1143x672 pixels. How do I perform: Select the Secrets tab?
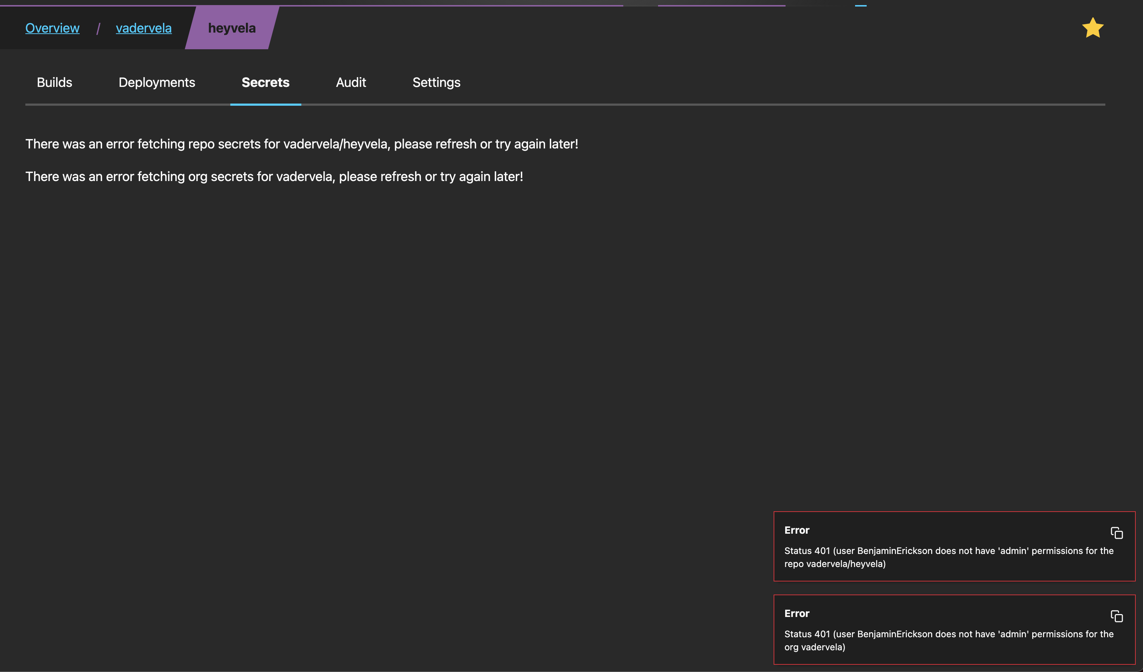tap(265, 83)
